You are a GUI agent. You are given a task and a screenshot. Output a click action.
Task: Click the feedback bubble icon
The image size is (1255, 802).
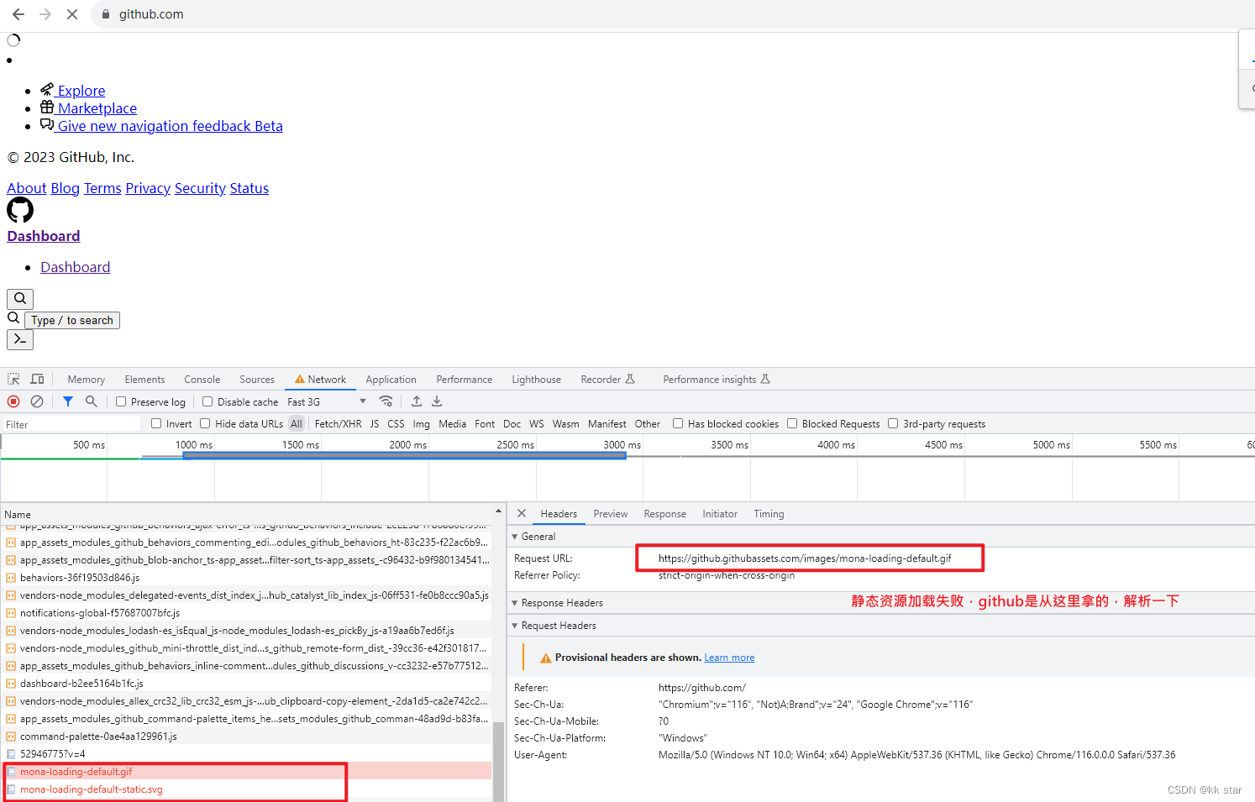[47, 125]
